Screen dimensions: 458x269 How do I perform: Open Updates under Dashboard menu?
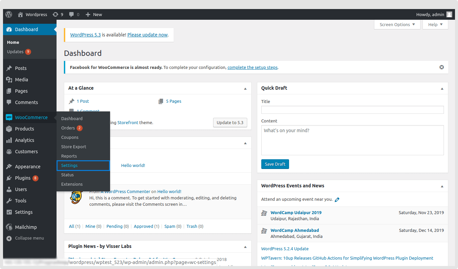point(19,52)
